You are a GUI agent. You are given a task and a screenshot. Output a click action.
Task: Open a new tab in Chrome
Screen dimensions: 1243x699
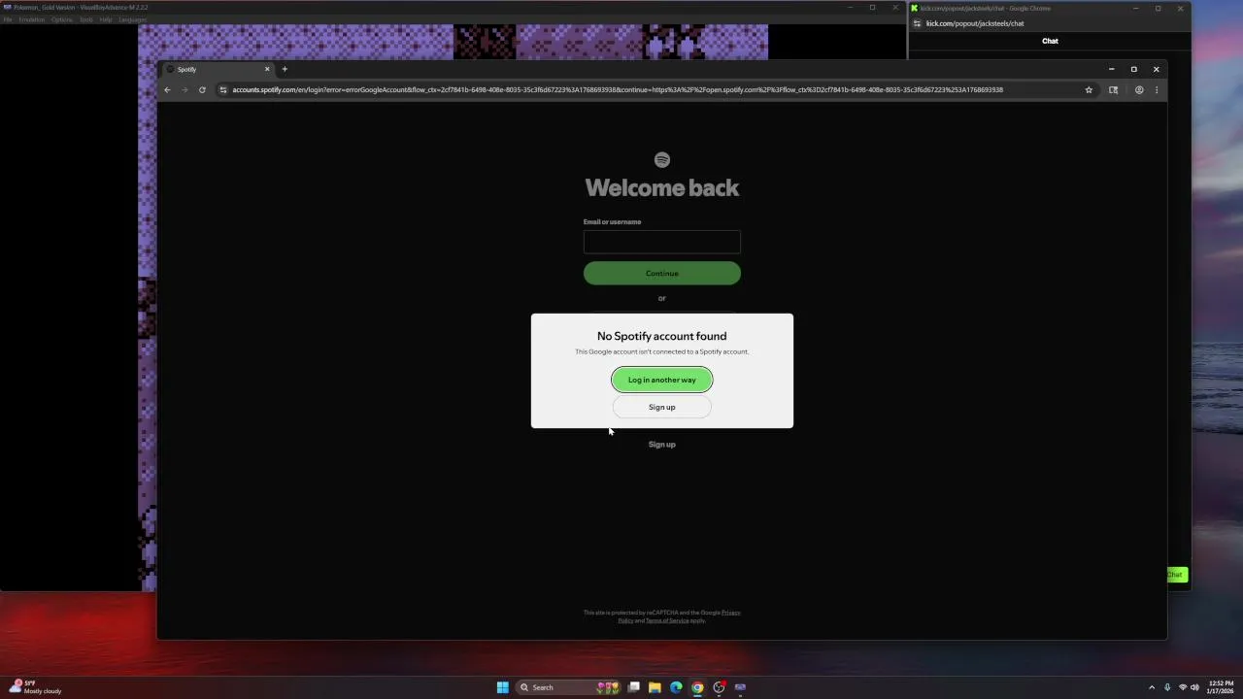click(x=285, y=69)
